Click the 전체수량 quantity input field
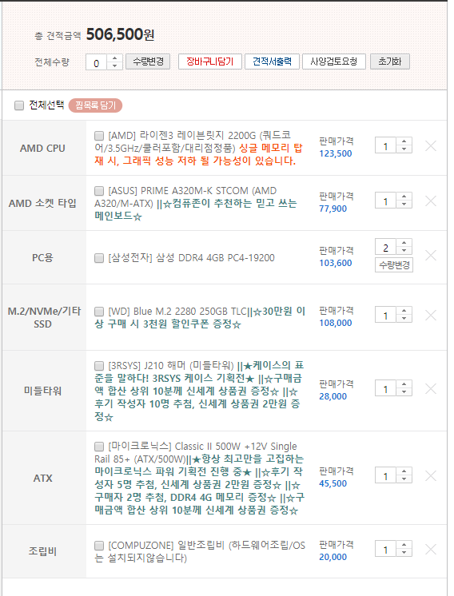Screen dimensions: 454x596 click(x=97, y=63)
